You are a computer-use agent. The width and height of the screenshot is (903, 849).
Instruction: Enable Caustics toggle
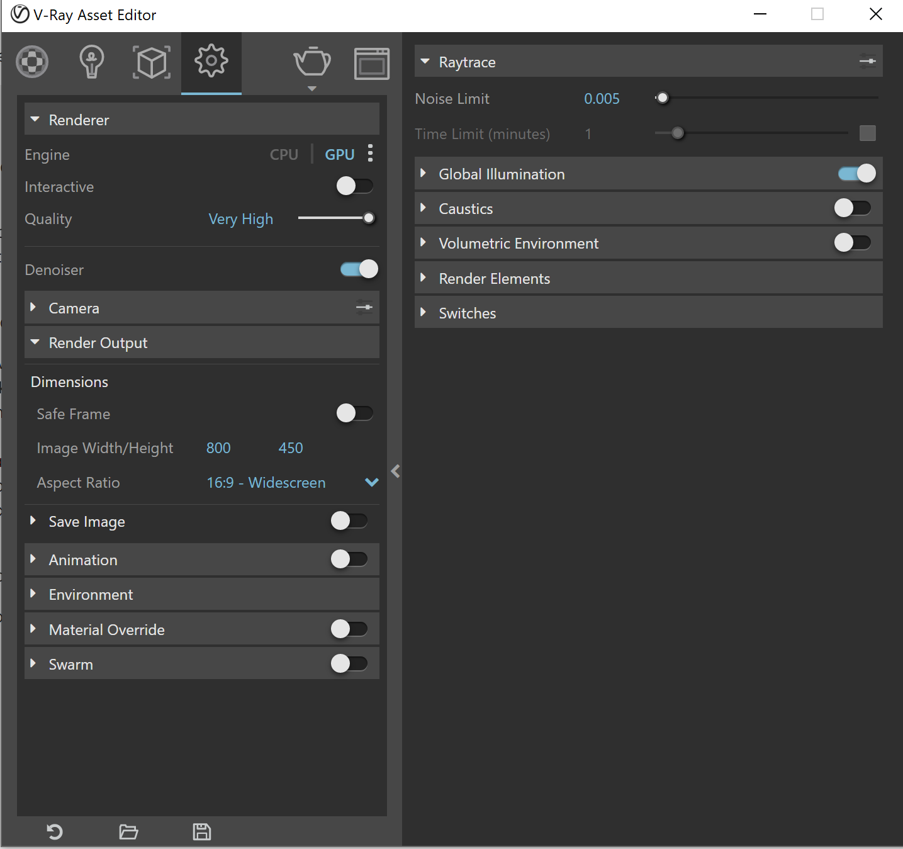[x=853, y=208]
